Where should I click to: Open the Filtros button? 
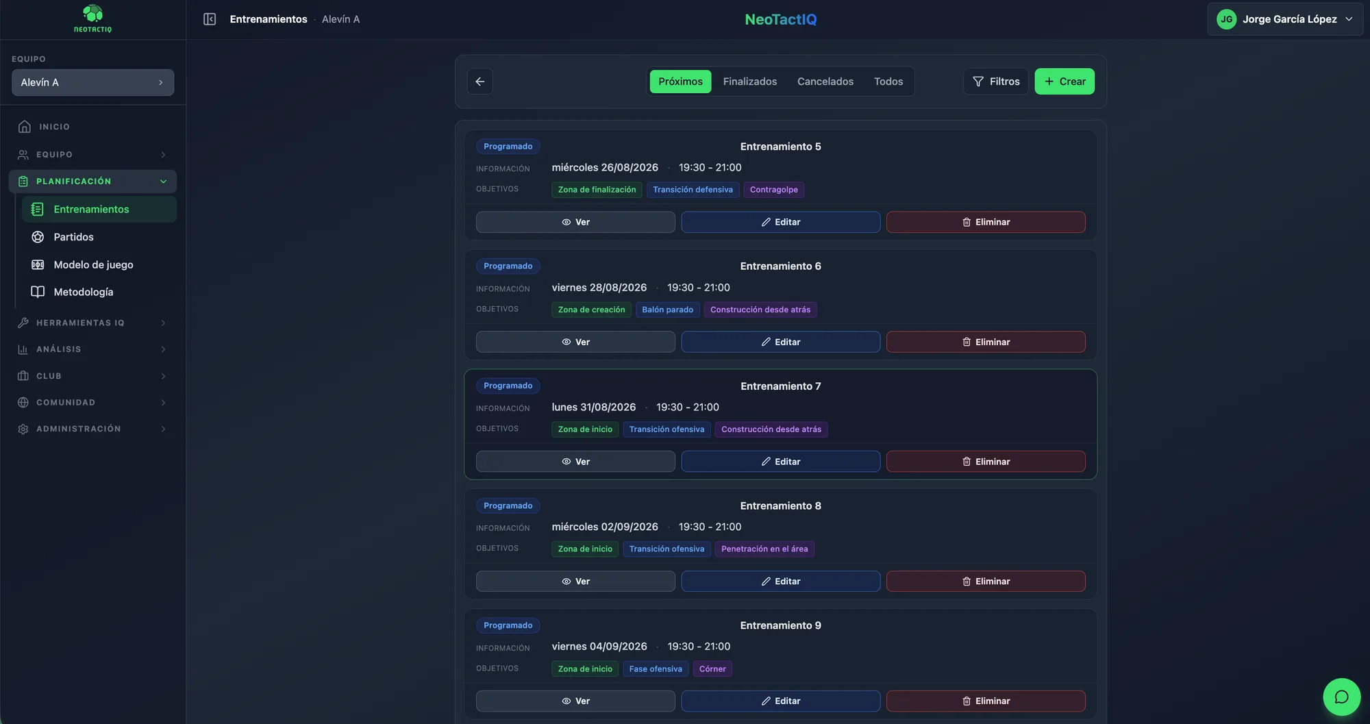996,82
